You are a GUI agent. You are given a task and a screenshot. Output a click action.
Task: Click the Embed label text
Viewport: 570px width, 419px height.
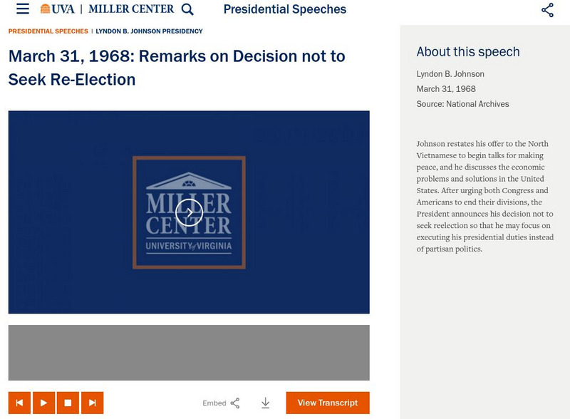pos(214,403)
